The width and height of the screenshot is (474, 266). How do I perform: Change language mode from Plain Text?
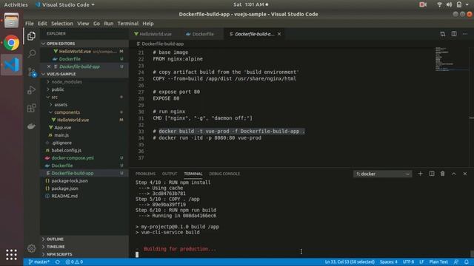438,262
